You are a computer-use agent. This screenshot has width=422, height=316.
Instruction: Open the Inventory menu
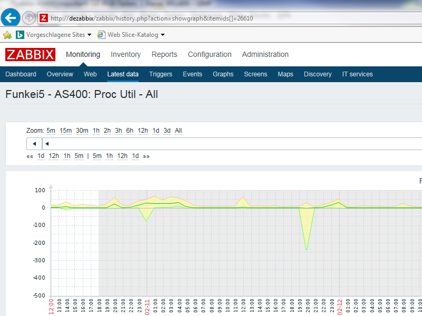[126, 55]
